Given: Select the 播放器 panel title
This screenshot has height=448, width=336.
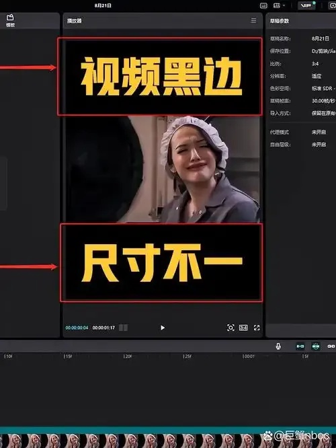Looking at the screenshot, I should (x=74, y=21).
